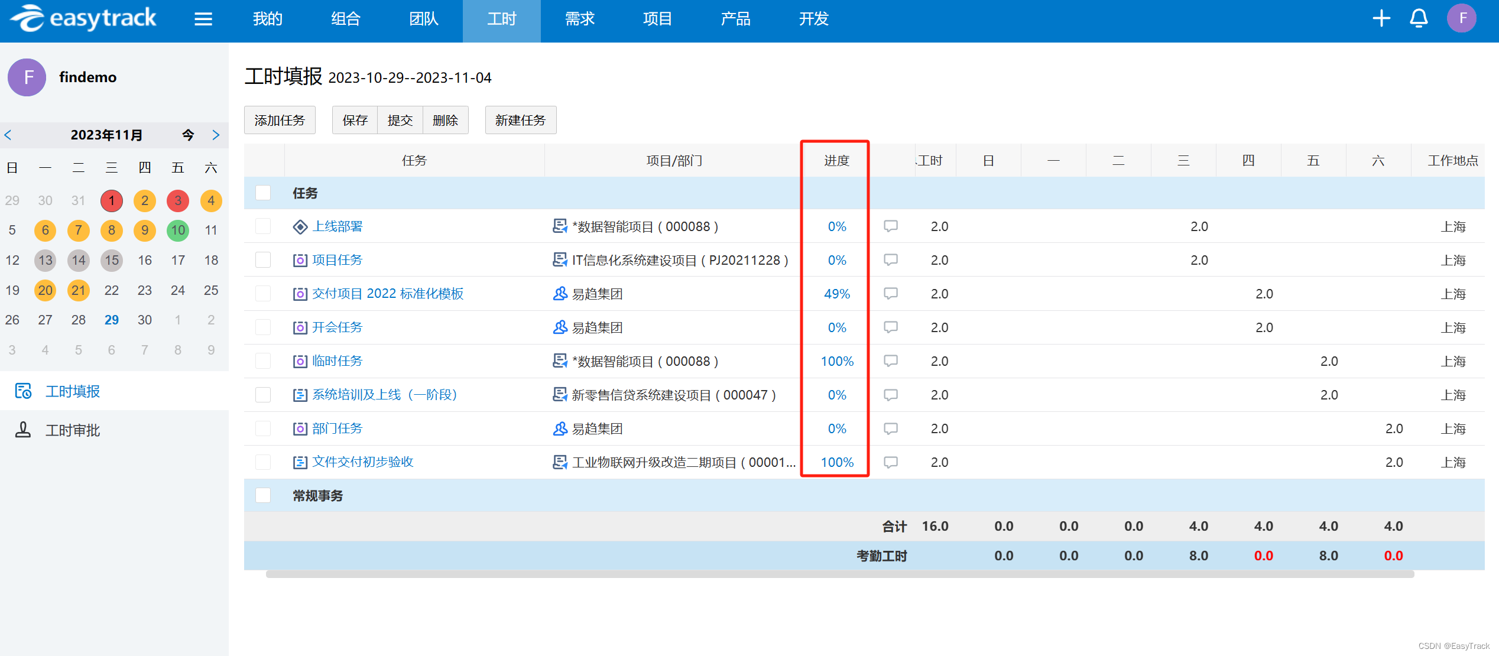Click comment icon for 临时任务 row
This screenshot has height=656, width=1499.
(890, 361)
